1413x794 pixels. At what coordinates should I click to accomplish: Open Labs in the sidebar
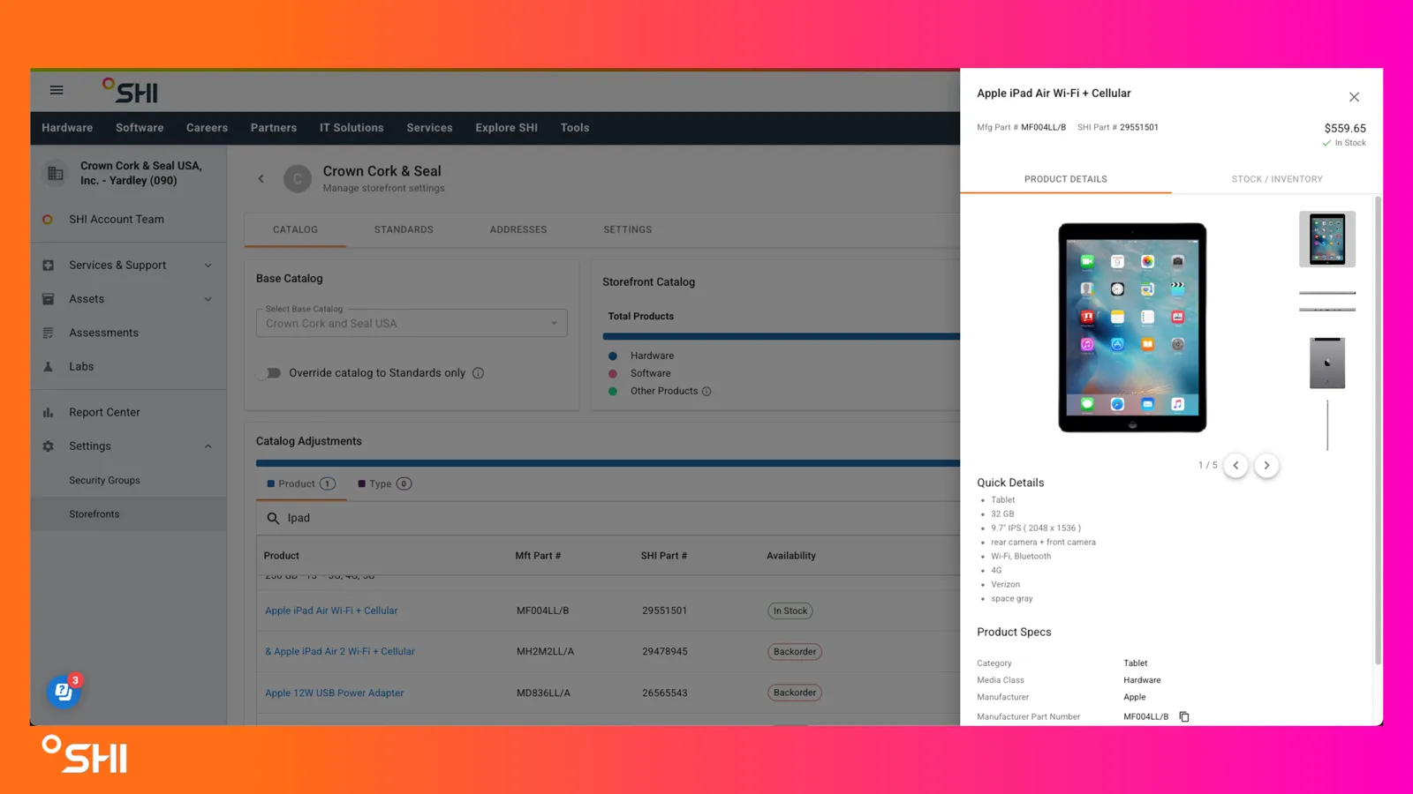pos(81,367)
